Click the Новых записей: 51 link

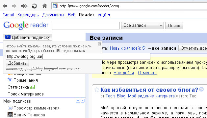click(x=128, y=48)
